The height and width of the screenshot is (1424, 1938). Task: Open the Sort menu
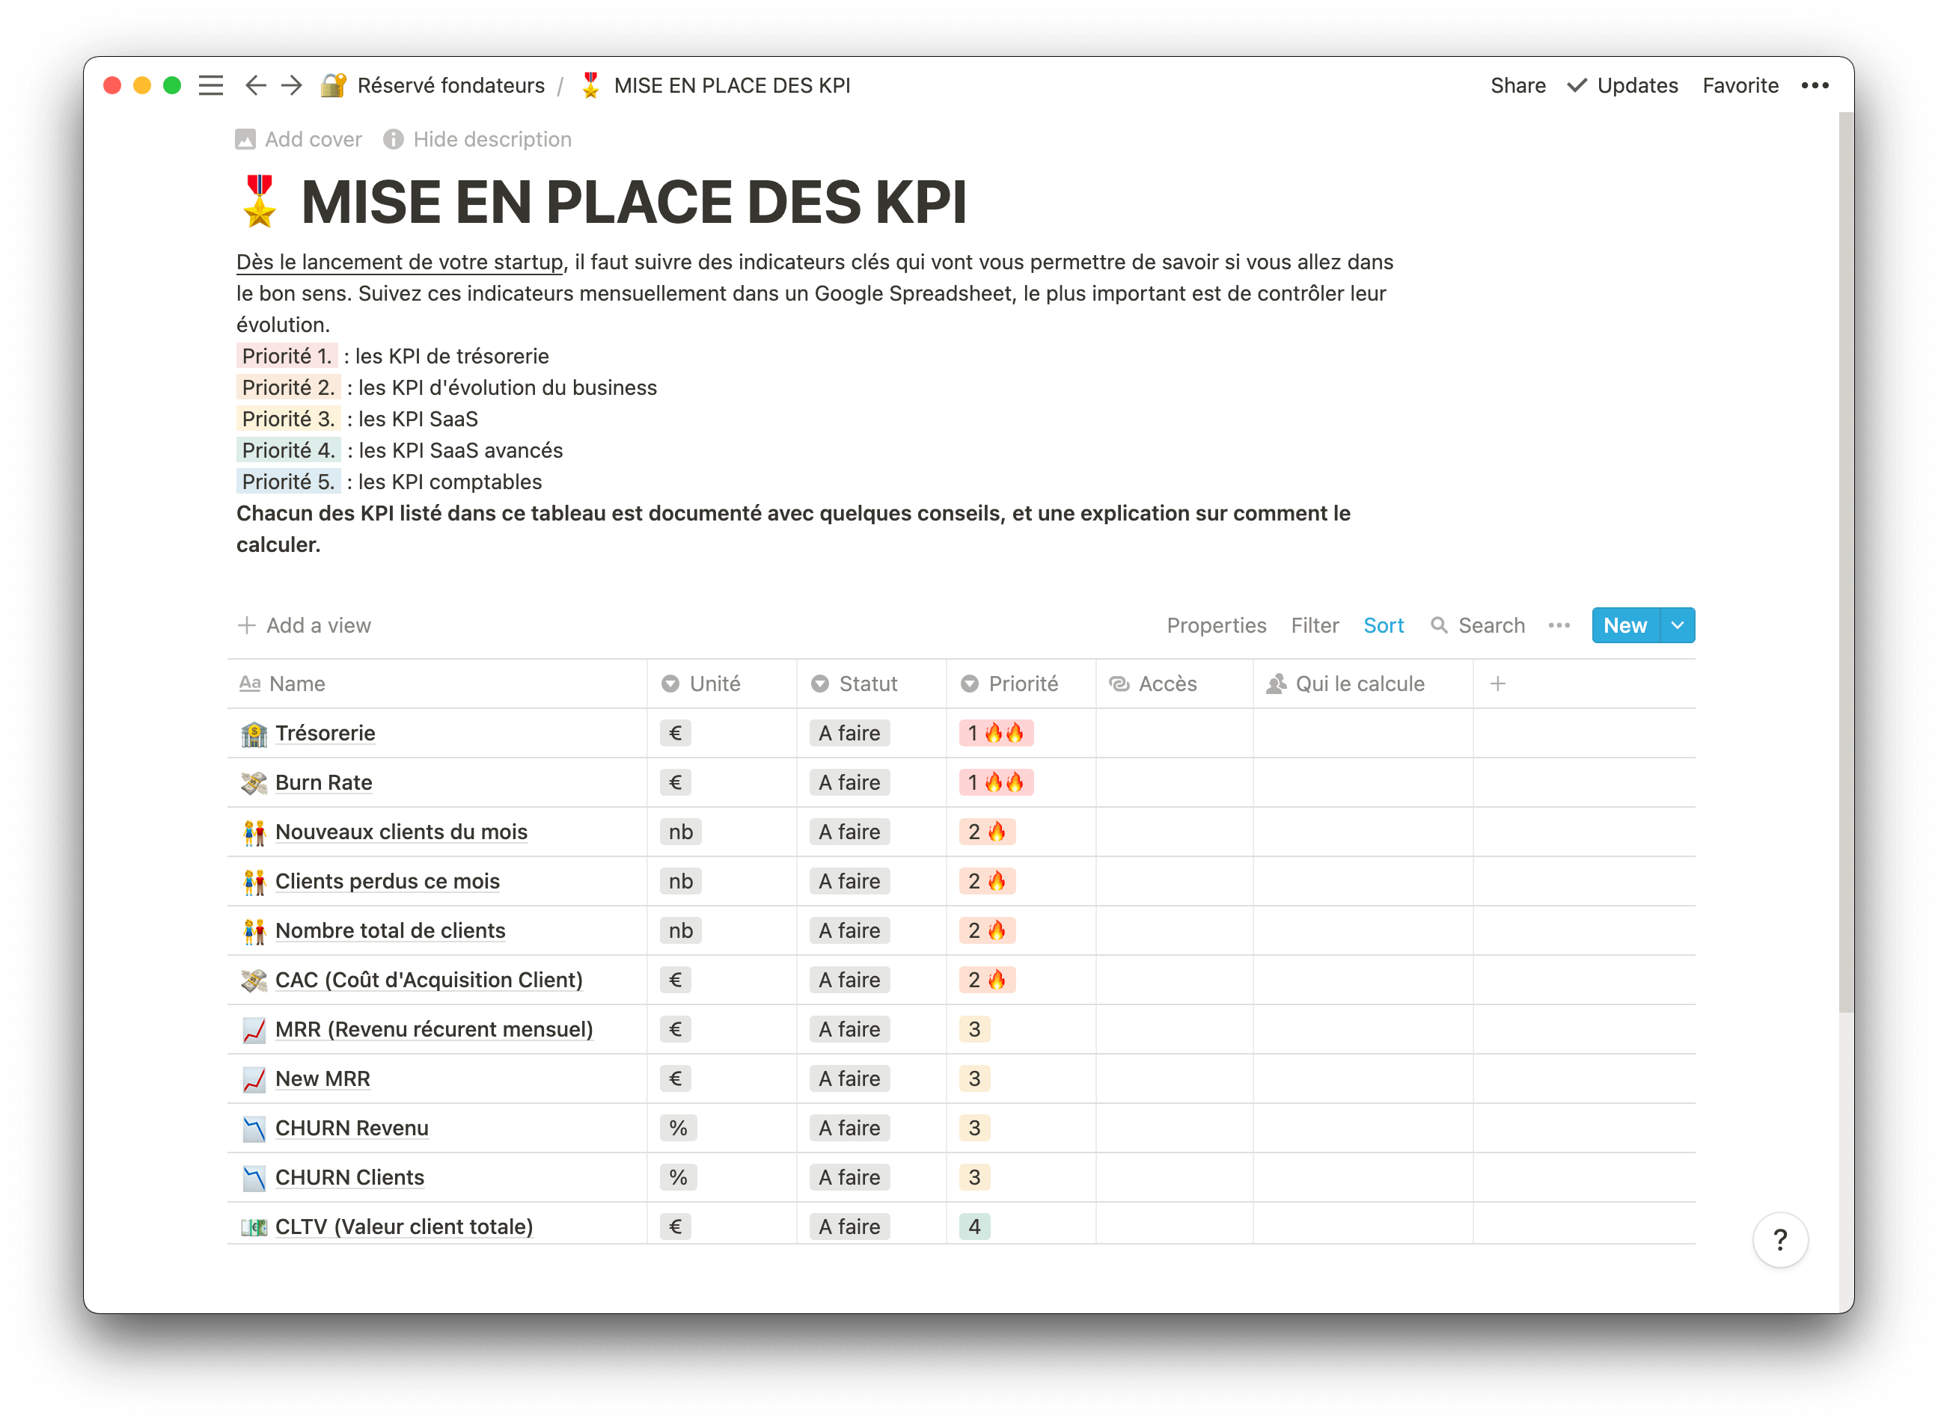1383,625
